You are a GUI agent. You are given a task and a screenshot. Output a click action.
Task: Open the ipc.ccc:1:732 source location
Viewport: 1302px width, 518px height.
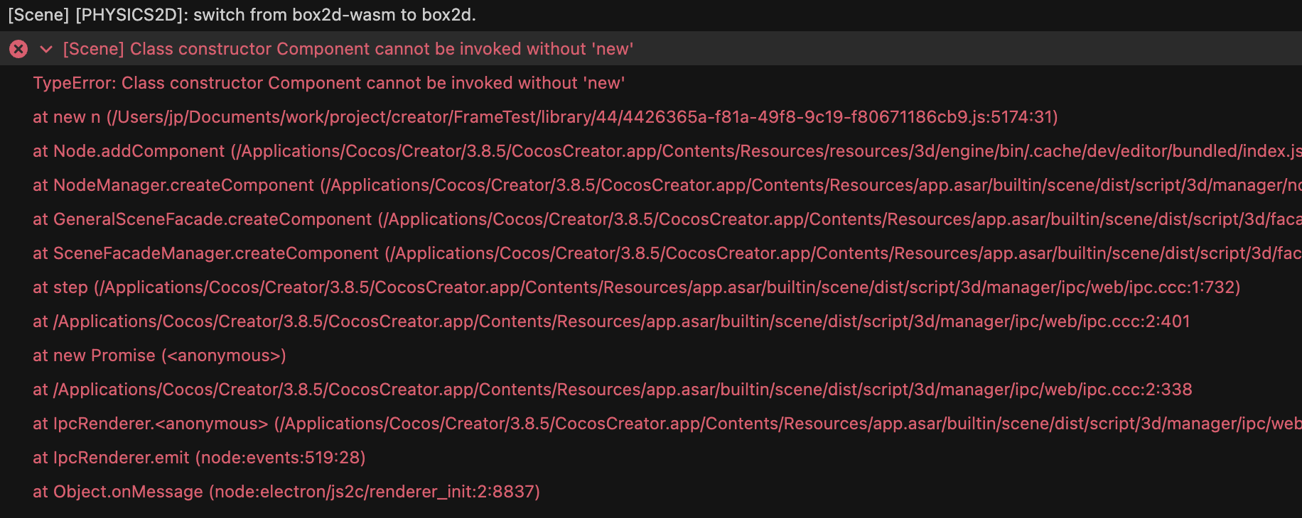(668, 287)
